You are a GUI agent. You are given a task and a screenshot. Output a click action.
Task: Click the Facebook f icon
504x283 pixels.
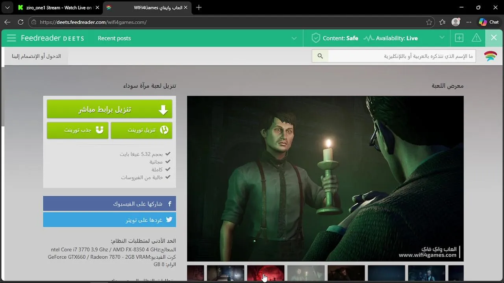pos(170,204)
